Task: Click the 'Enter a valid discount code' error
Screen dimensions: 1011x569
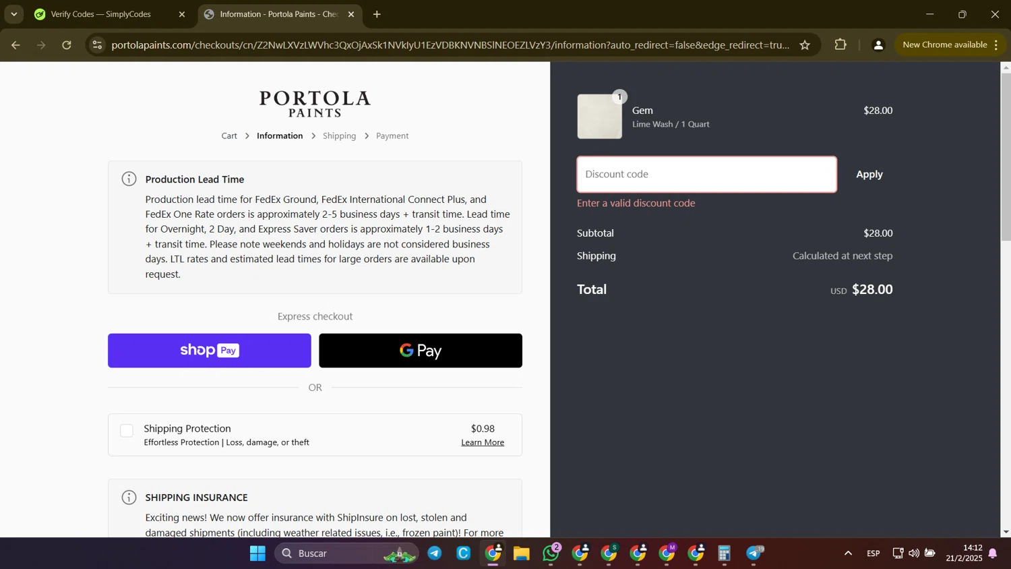Action: click(636, 203)
